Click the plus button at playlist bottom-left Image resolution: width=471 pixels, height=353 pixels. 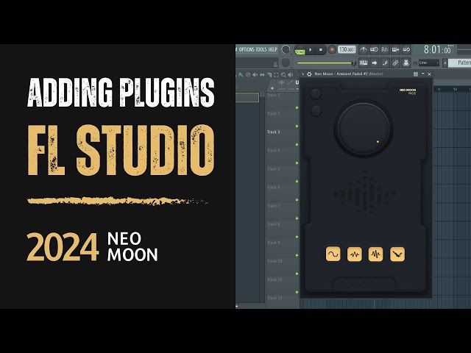(x=237, y=306)
